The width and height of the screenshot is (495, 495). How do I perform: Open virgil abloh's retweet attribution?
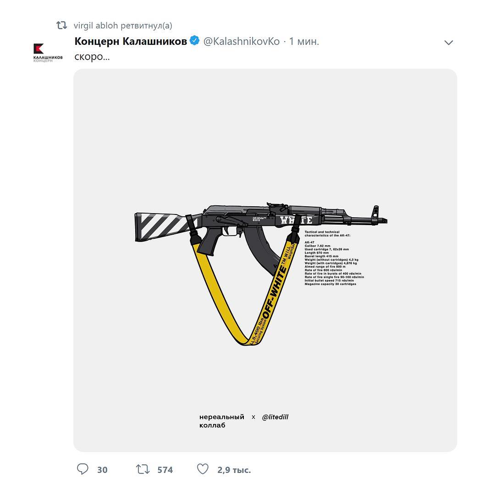[x=123, y=26]
